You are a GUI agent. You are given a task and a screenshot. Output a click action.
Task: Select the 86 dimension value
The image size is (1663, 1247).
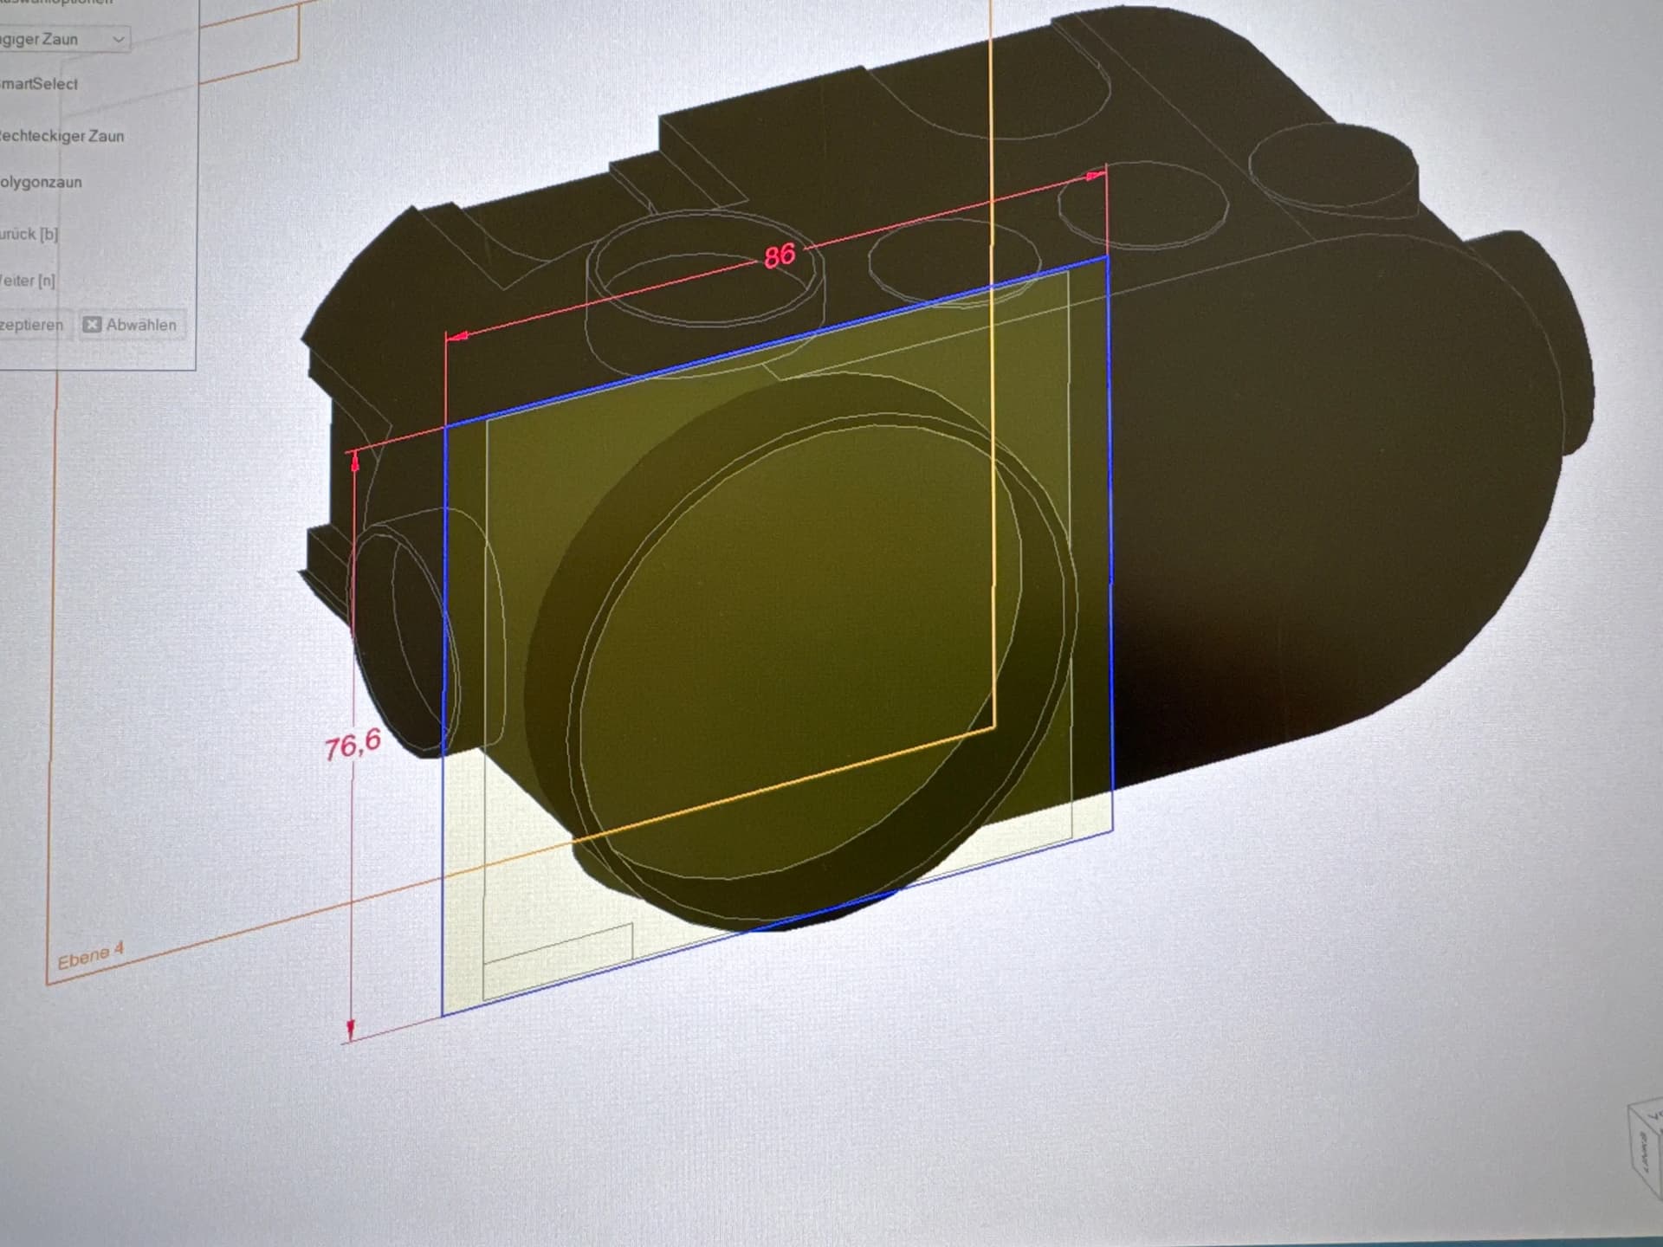779,255
